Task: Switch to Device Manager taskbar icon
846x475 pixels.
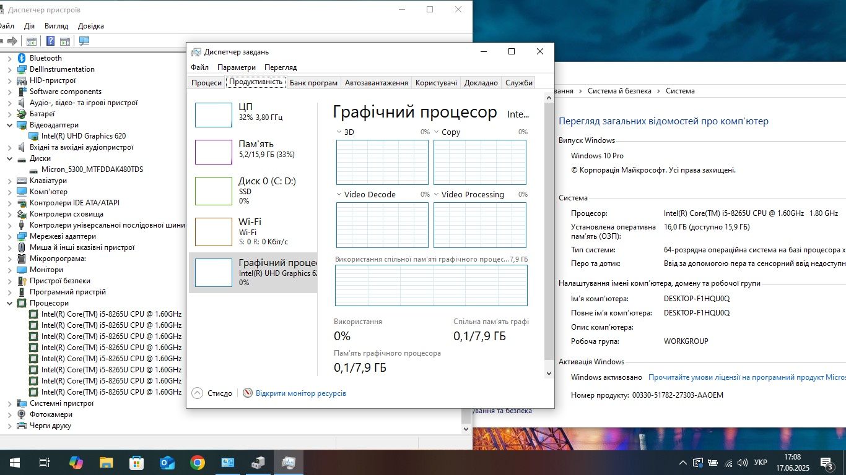Action: pos(258,463)
